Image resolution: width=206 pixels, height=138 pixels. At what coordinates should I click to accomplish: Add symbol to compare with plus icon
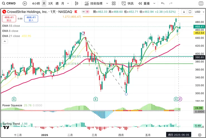click(25, 3)
